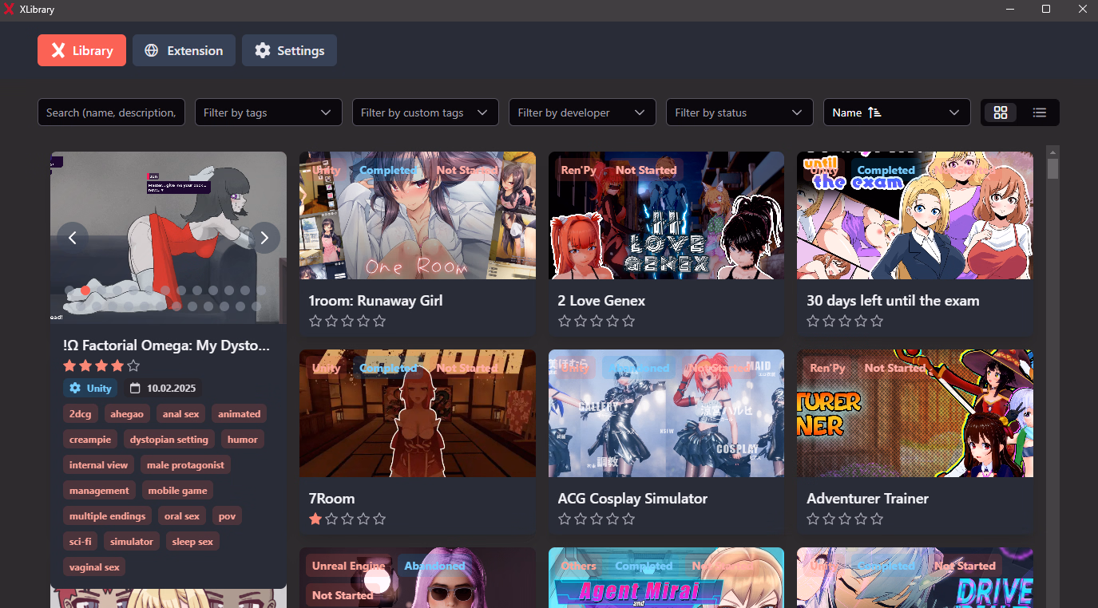Image resolution: width=1098 pixels, height=608 pixels.
Task: Select the 2dcg tag
Action: click(81, 414)
